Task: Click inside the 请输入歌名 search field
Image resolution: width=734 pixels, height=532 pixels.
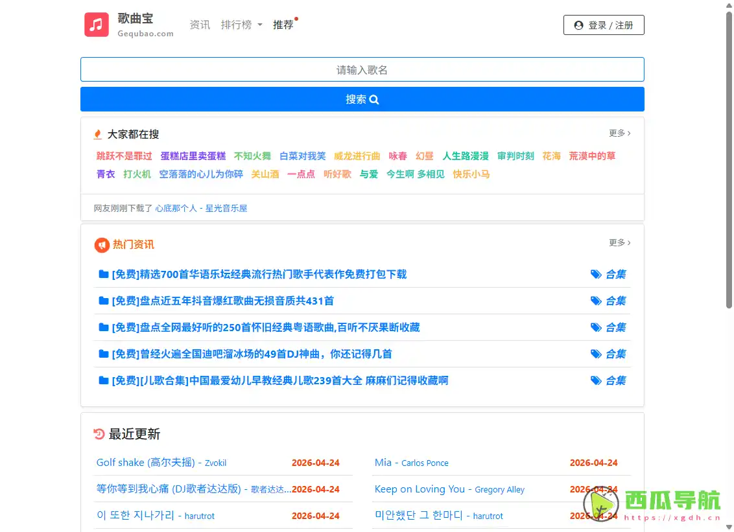Action: point(362,69)
